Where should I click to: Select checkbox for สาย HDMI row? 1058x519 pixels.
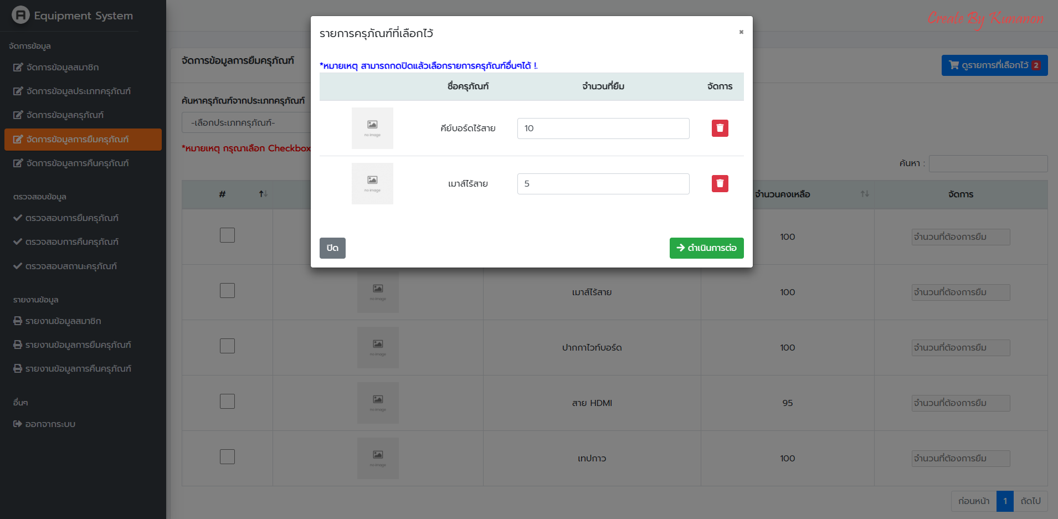(227, 402)
